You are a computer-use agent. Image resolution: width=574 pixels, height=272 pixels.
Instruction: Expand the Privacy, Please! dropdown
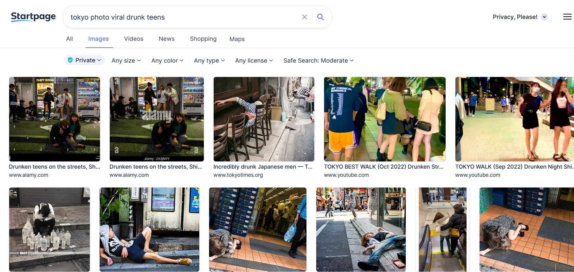(544, 17)
